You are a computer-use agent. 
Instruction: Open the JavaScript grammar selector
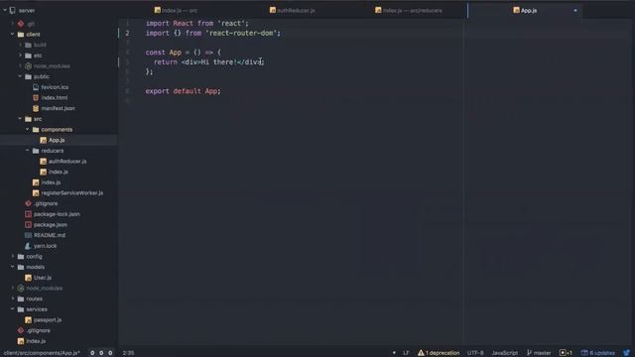(505, 353)
